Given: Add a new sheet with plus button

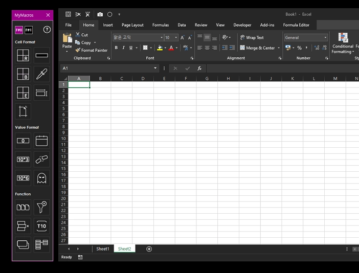Looking at the screenshot, I should [149, 249].
